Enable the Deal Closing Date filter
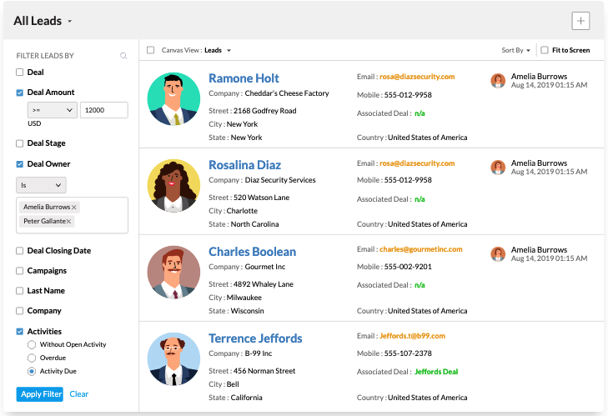The image size is (608, 416). click(20, 251)
